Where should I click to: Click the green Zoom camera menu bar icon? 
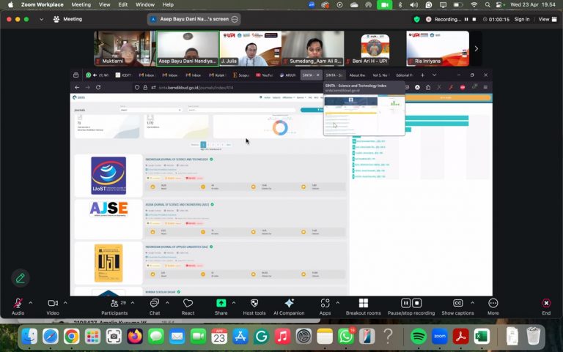click(x=385, y=4)
